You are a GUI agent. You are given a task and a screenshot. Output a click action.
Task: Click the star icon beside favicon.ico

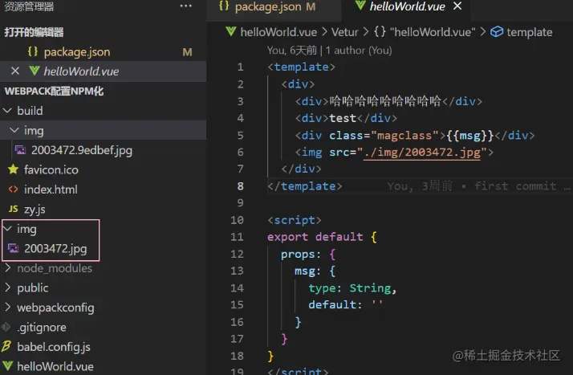[x=13, y=169]
